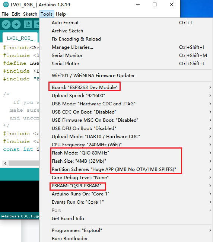This screenshot has height=242, width=213.
Task: Click the New sketch file icon
Action: [28, 24]
